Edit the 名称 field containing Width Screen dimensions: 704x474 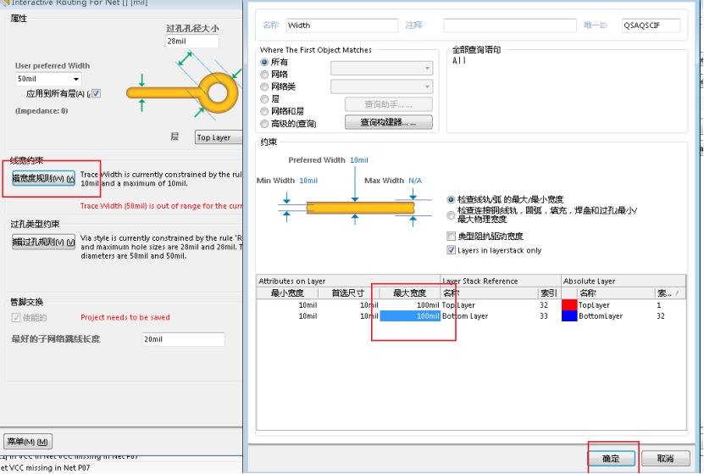tap(342, 25)
